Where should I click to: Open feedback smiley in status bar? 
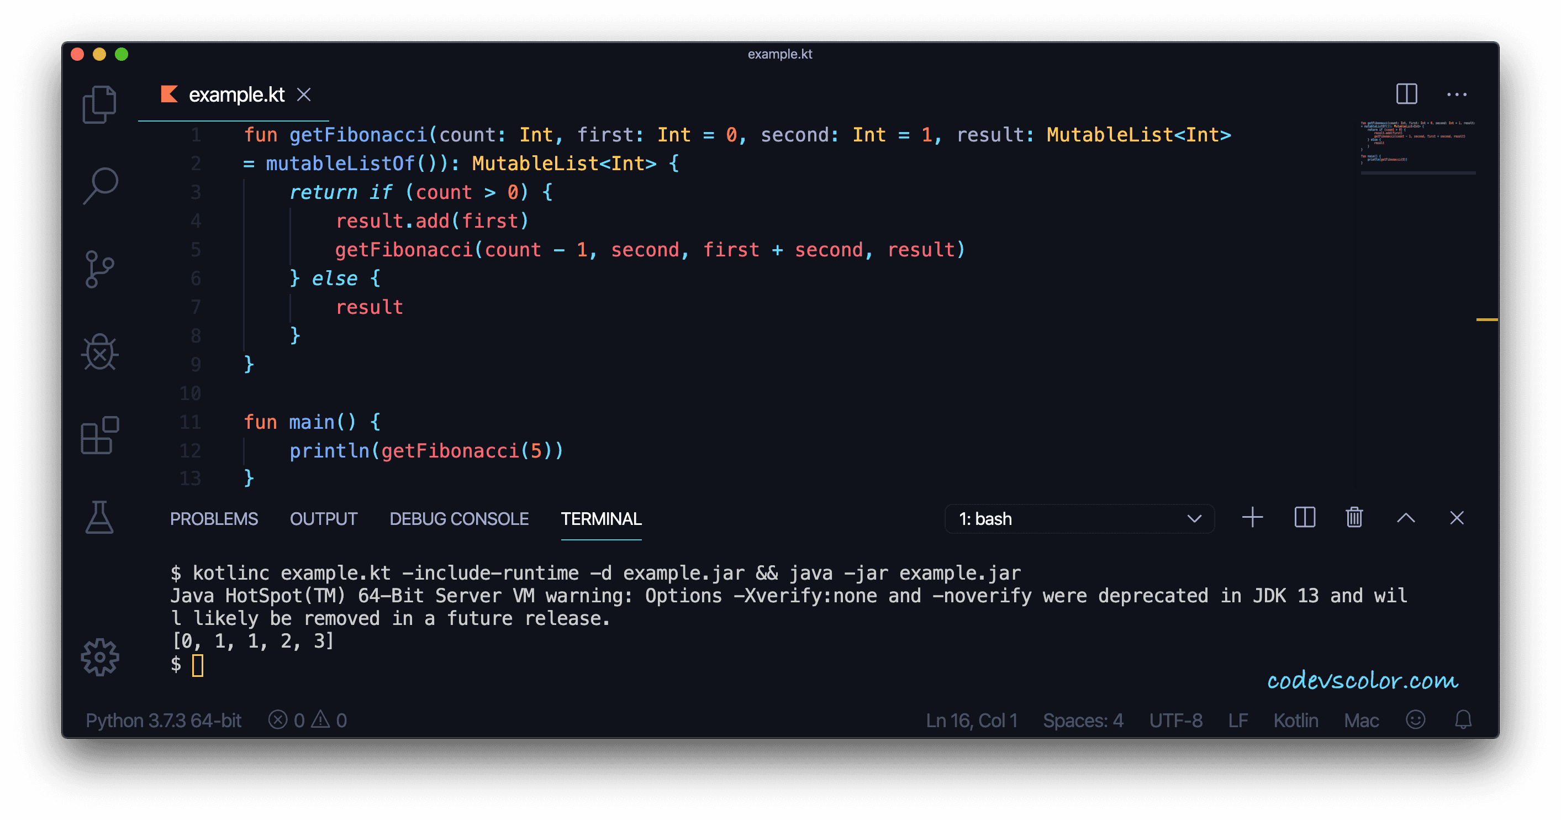coord(1415,719)
